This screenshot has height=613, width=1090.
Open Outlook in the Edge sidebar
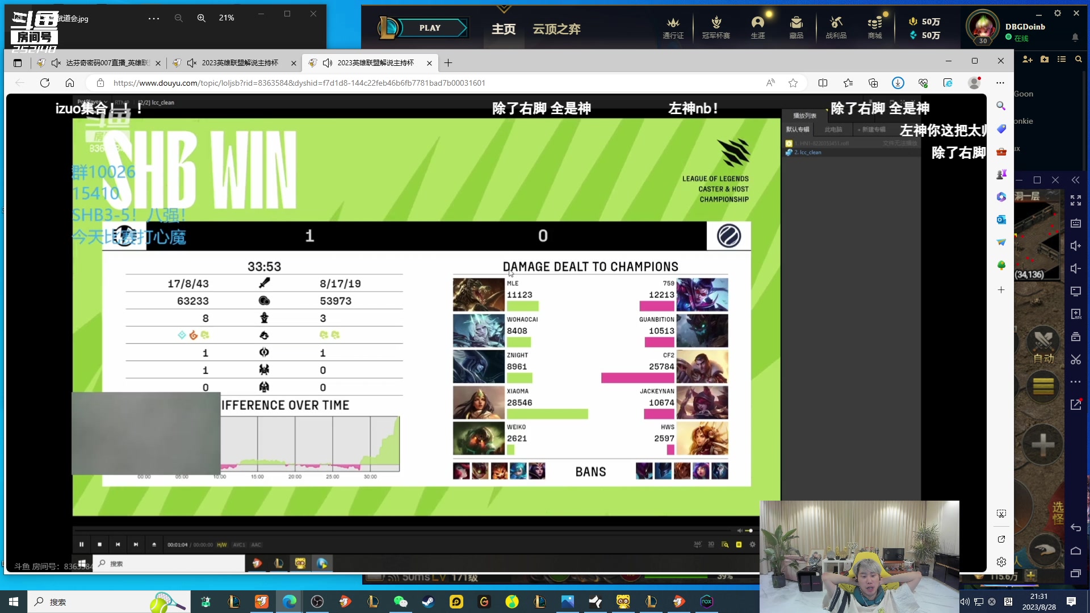click(1001, 220)
